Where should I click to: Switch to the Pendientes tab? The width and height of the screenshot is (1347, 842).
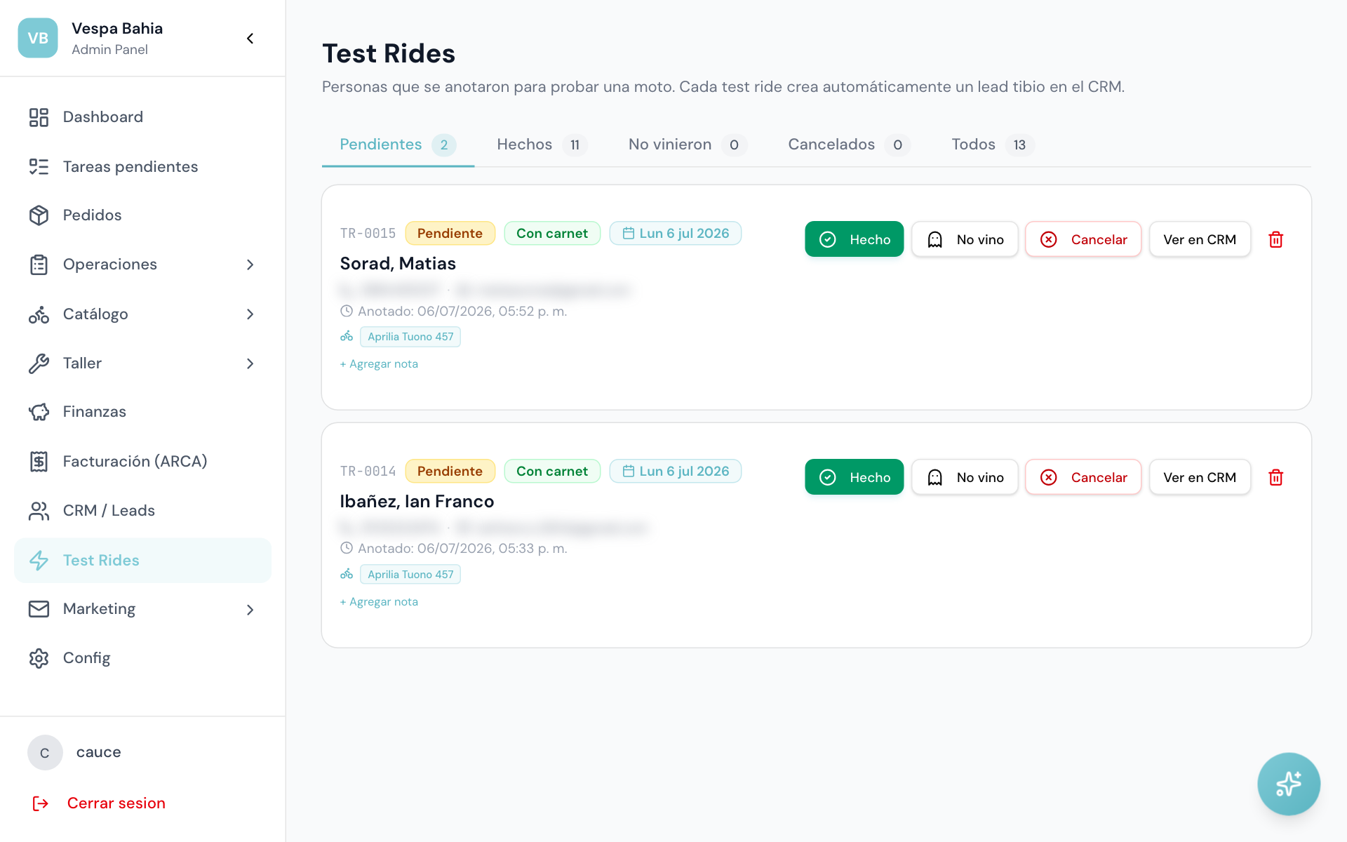[x=398, y=145]
